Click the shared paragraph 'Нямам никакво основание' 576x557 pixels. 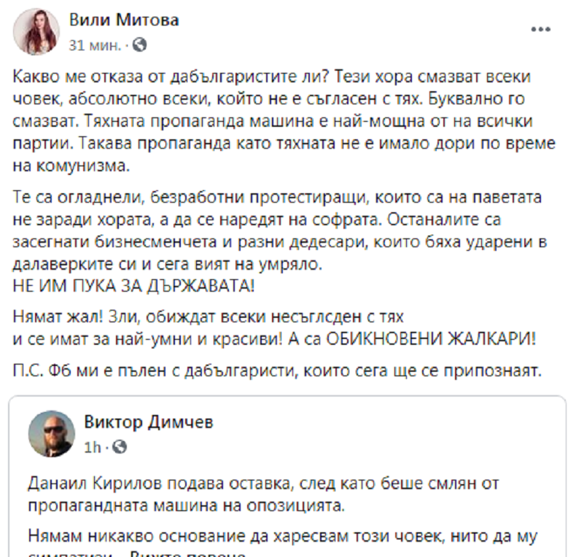click(x=283, y=537)
